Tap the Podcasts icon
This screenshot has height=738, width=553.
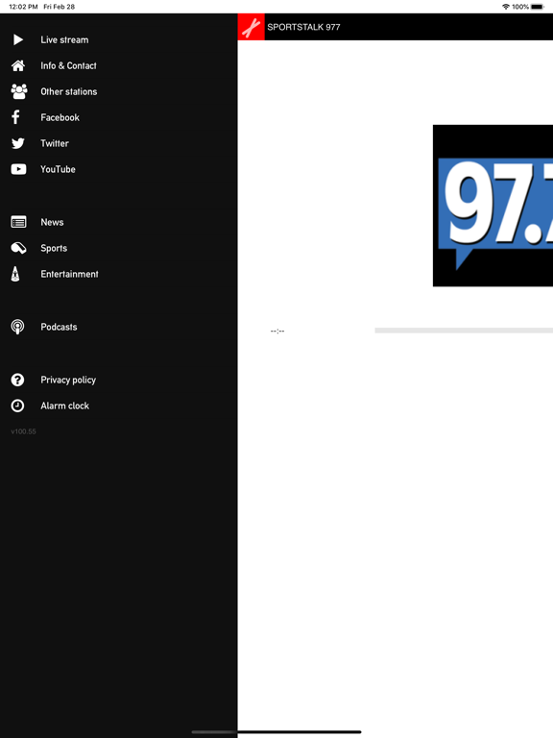[x=18, y=327]
